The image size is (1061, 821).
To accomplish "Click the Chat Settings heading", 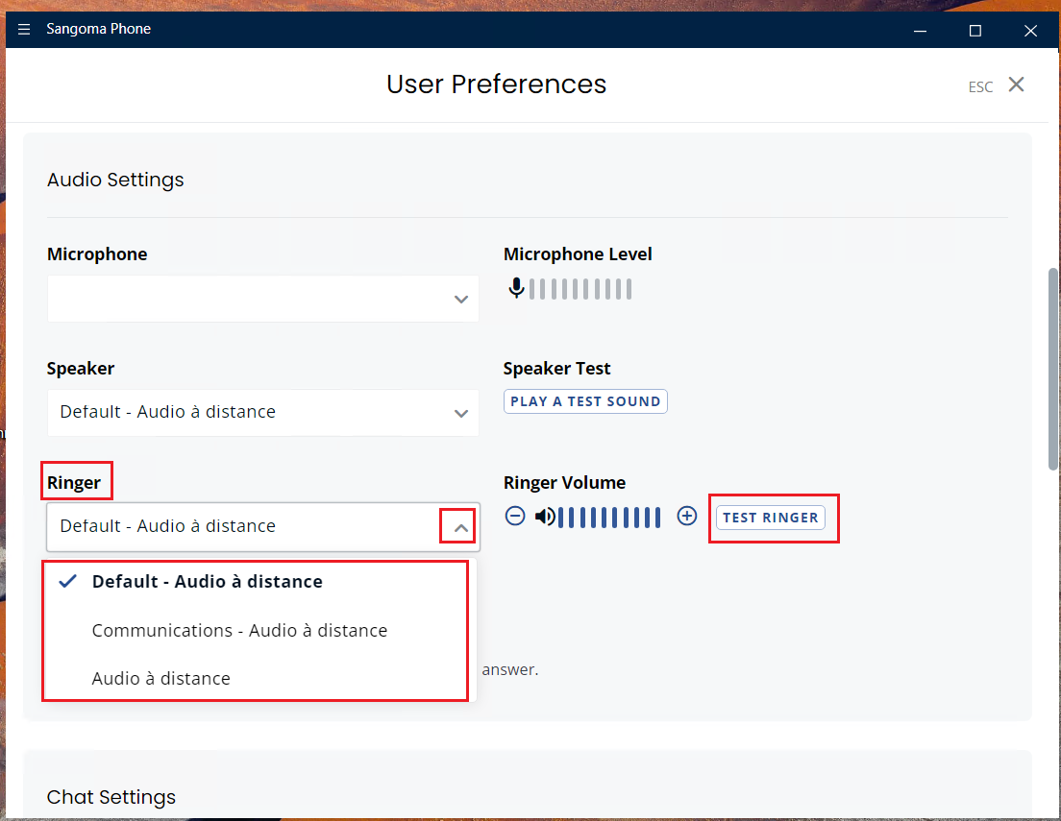I will tap(111, 797).
